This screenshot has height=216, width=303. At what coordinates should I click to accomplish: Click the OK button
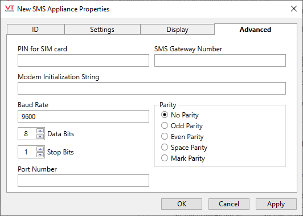[182, 204]
